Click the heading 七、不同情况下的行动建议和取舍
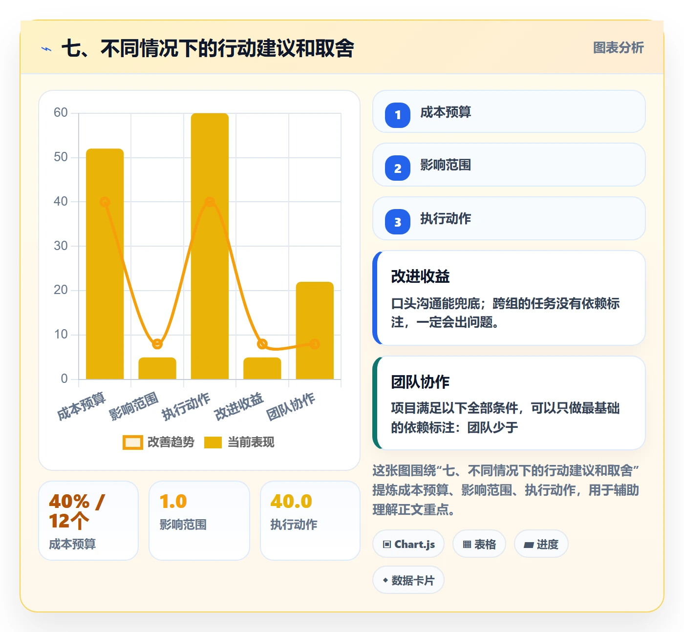The image size is (684, 632). coord(208,48)
